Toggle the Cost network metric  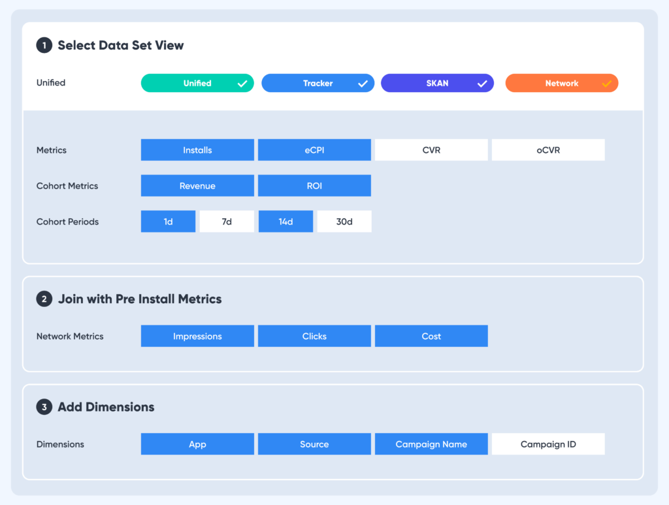coord(431,336)
